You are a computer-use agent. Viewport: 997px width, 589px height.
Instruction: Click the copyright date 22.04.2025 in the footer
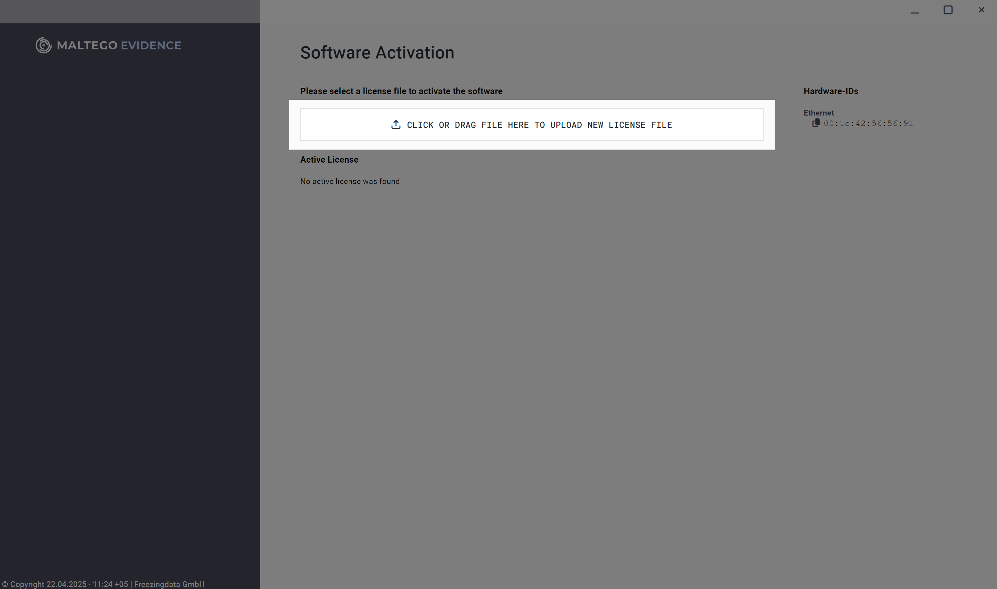coord(66,584)
